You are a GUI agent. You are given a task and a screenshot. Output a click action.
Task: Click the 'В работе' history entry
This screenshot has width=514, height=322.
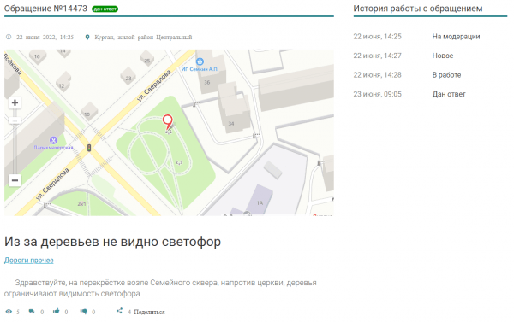pos(446,75)
